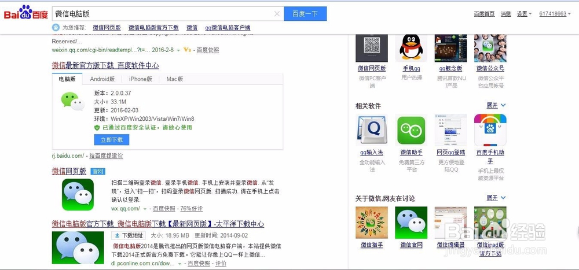The image size is (579, 270).
Task: Click the Baidu logo
Action: pyautogui.click(x=26, y=13)
